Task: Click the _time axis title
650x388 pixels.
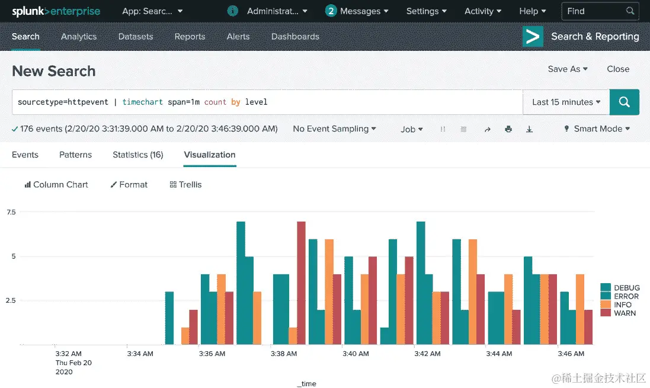Action: (x=307, y=384)
